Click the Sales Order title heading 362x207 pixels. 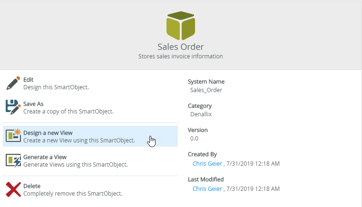tap(181, 47)
